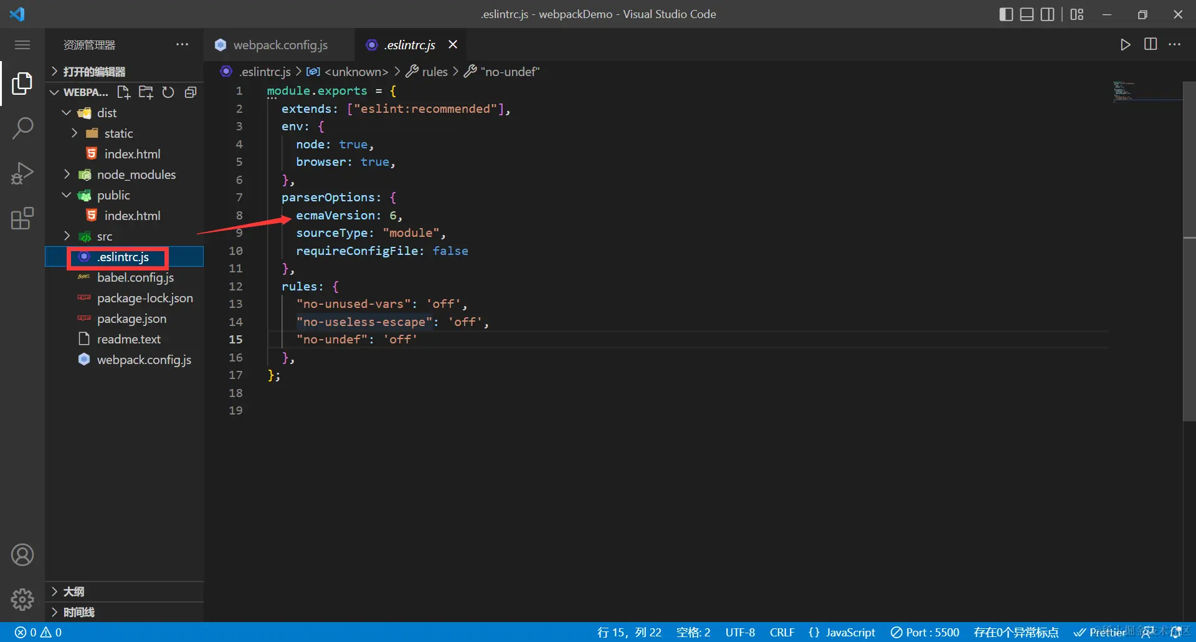Refresh the file explorer
This screenshot has width=1196, height=642.
click(168, 92)
